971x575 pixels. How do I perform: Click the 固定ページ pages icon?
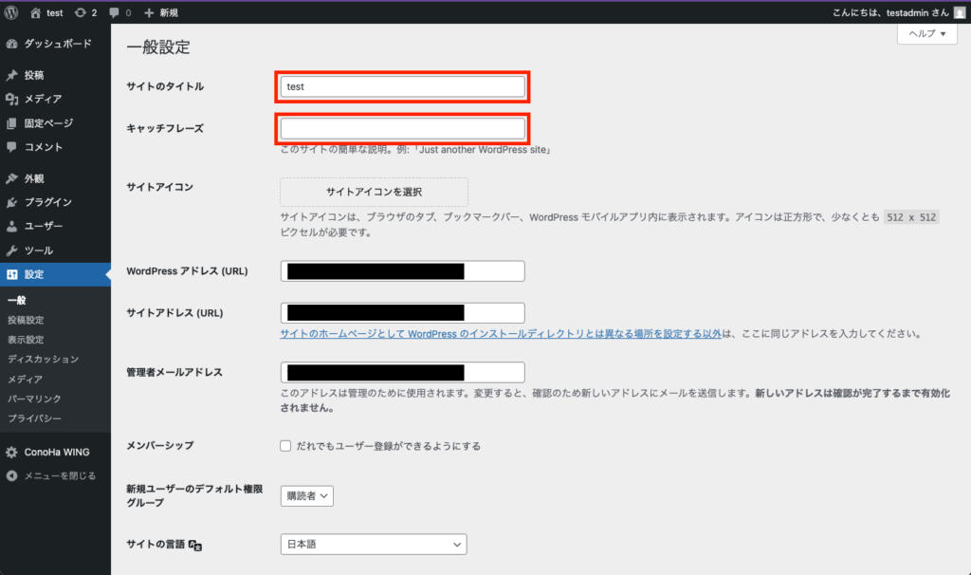click(x=11, y=123)
